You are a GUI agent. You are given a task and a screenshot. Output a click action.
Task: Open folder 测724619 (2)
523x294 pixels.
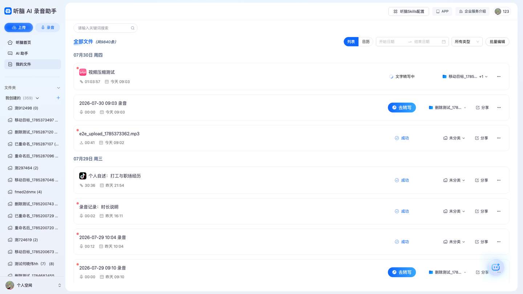pos(33,240)
